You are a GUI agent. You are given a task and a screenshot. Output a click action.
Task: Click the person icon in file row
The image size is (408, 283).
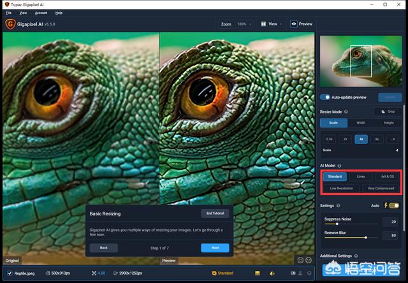(300, 273)
